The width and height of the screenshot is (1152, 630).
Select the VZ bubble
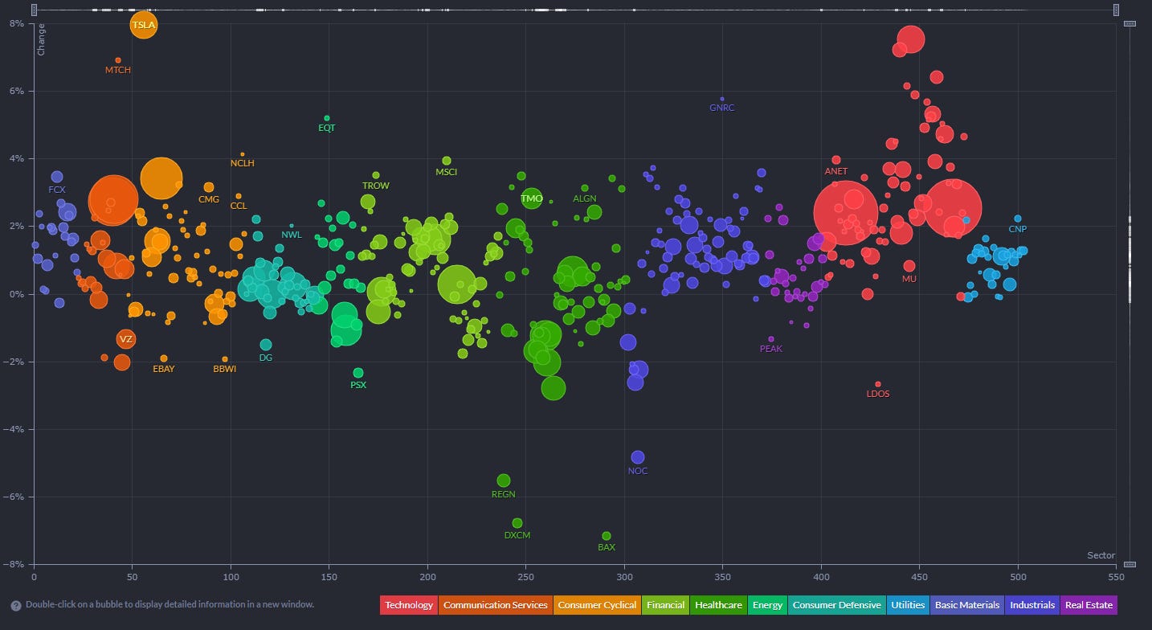click(125, 339)
